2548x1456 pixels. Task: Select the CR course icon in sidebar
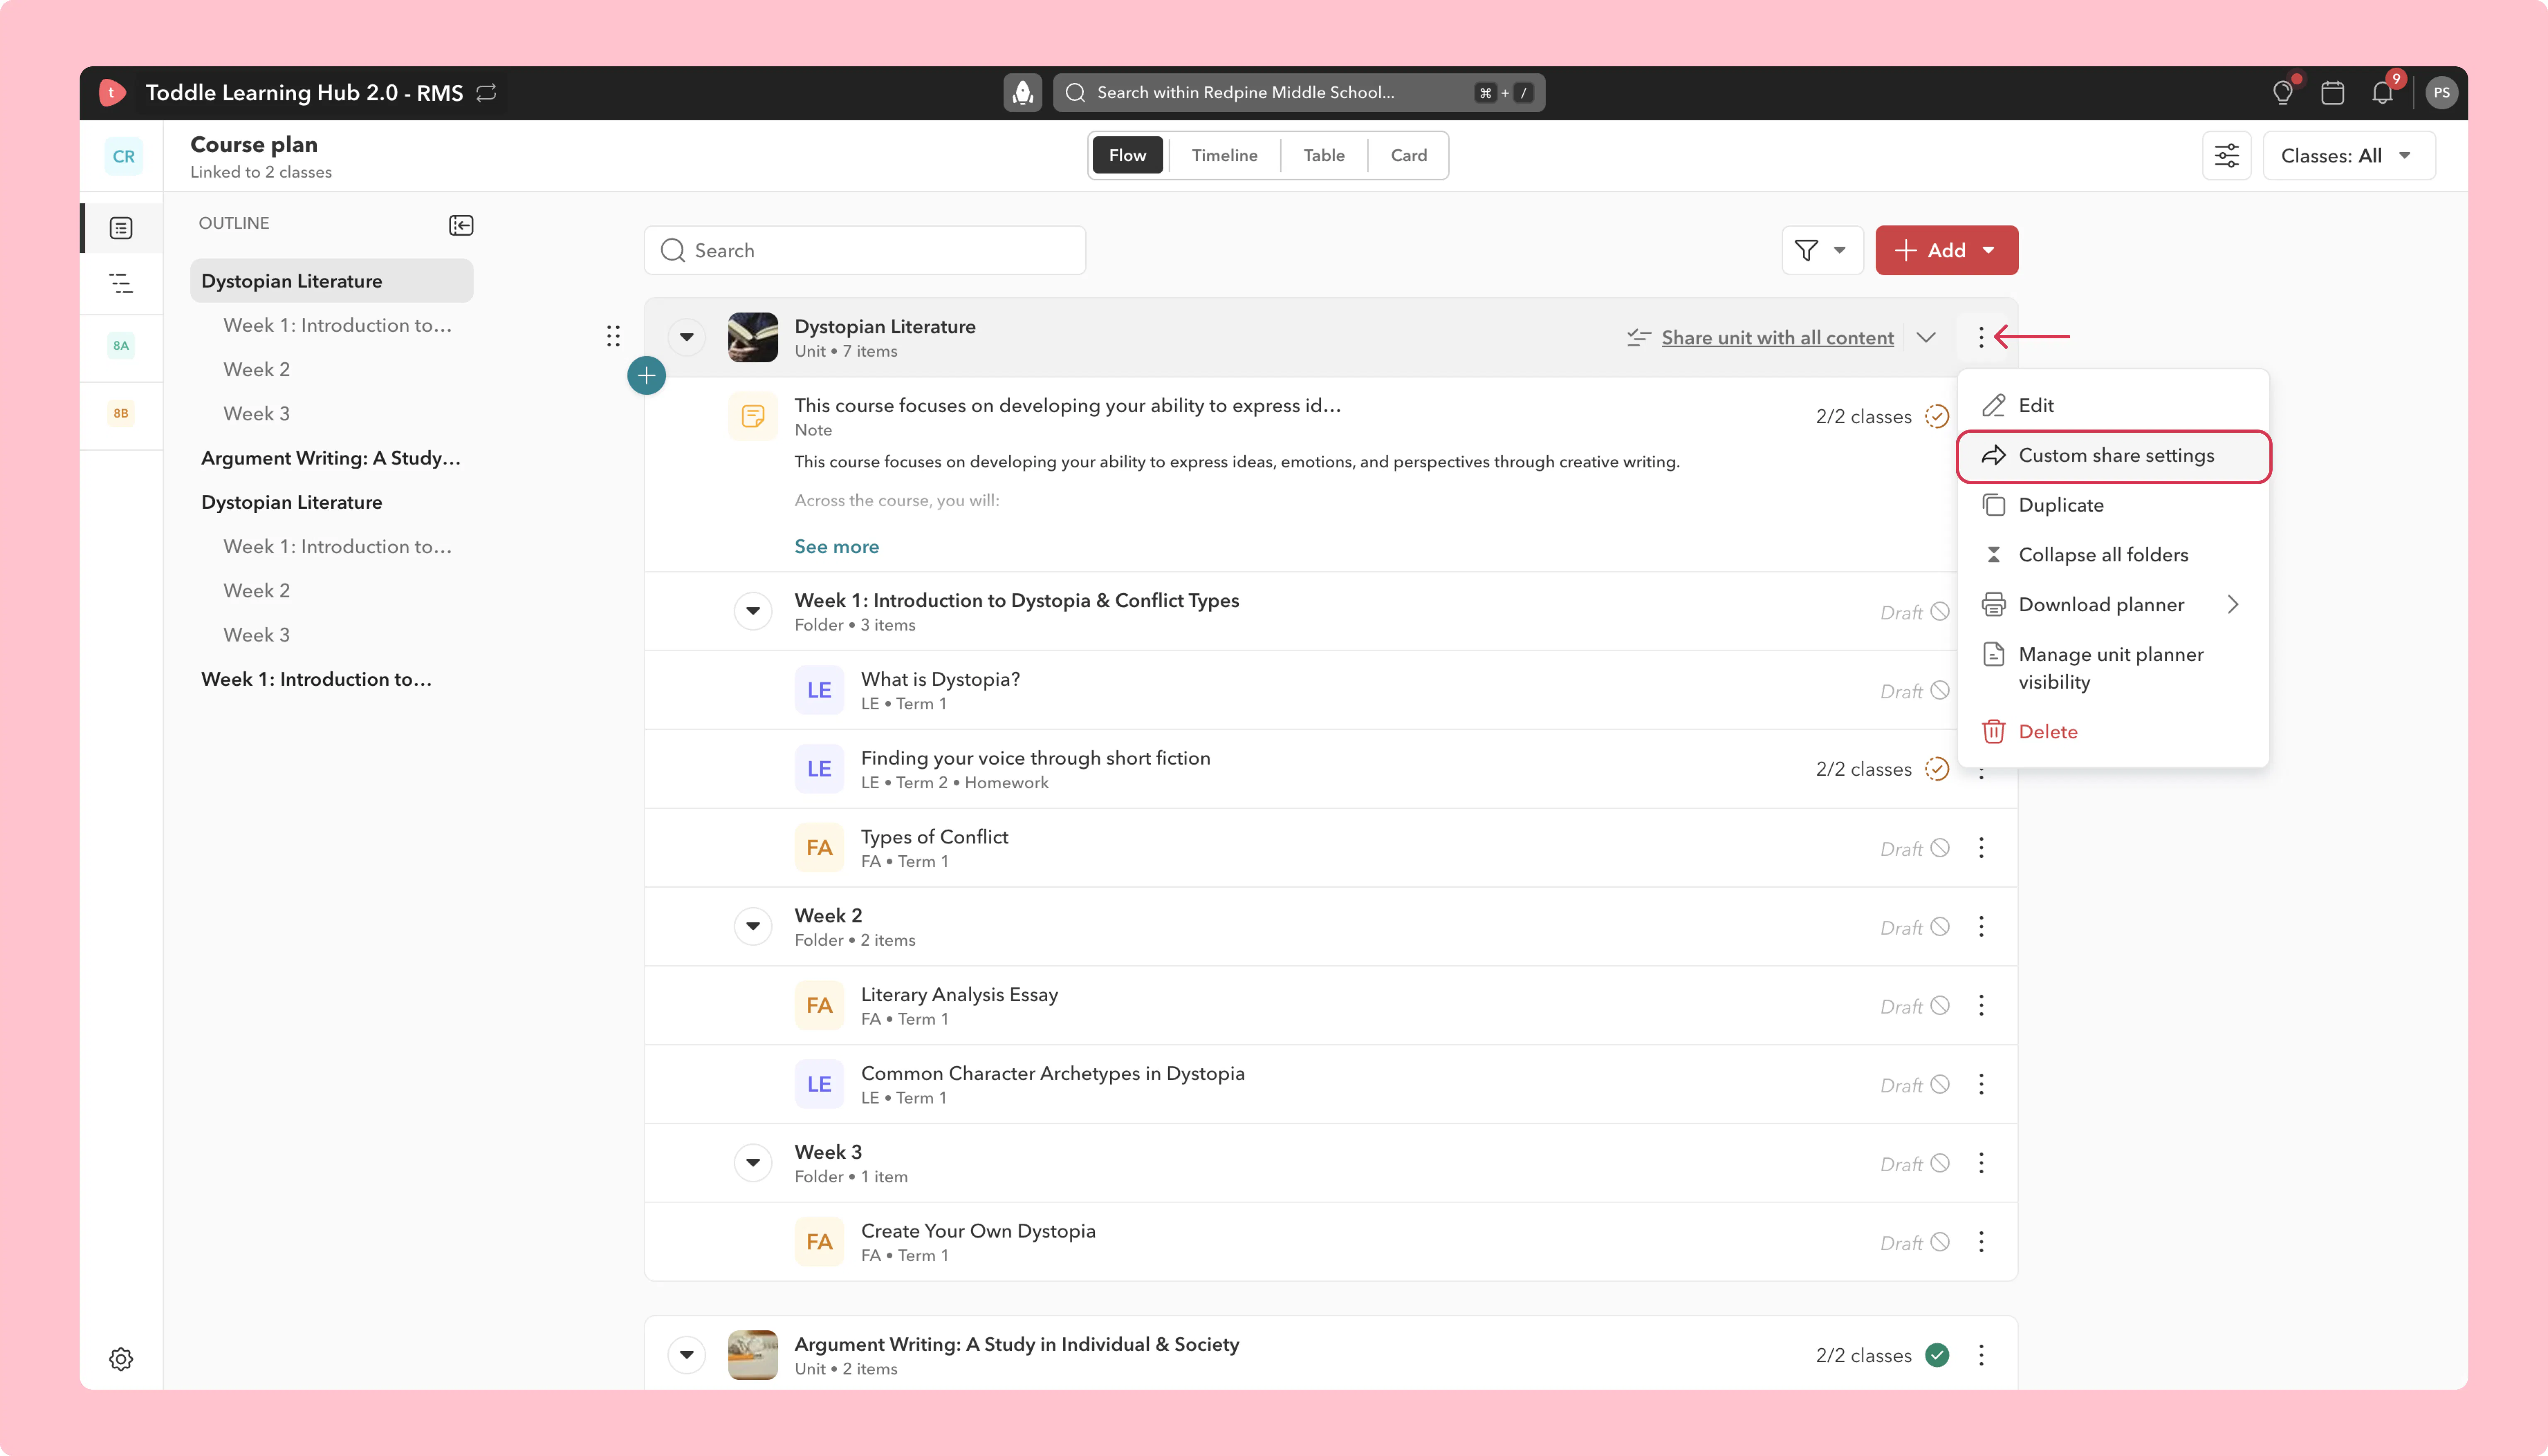click(123, 156)
